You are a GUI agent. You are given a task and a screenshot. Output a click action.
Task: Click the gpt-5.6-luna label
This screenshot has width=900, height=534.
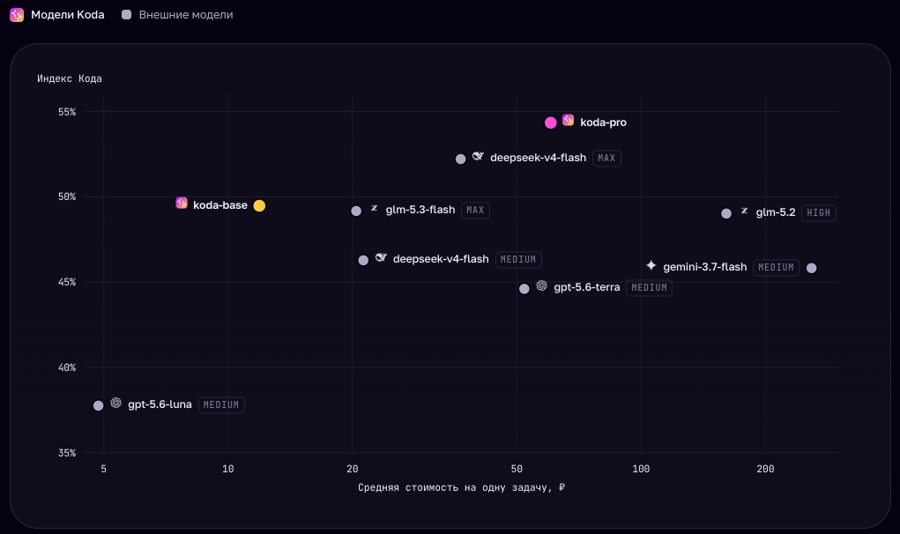160,404
